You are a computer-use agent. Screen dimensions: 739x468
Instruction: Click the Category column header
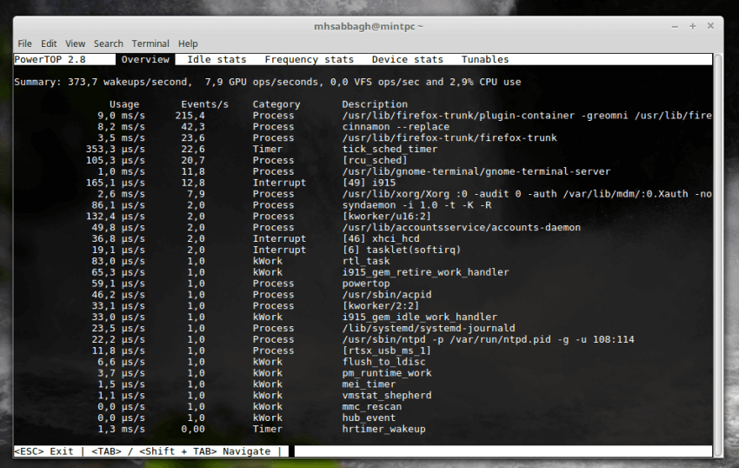(276, 104)
